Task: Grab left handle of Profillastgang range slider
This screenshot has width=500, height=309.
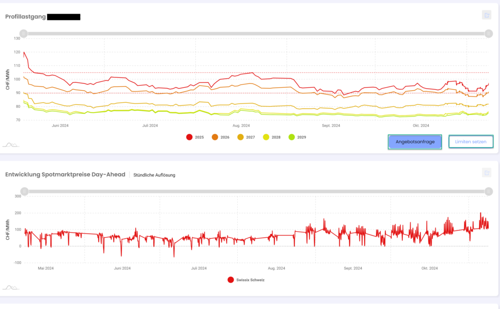Action: pos(23,34)
